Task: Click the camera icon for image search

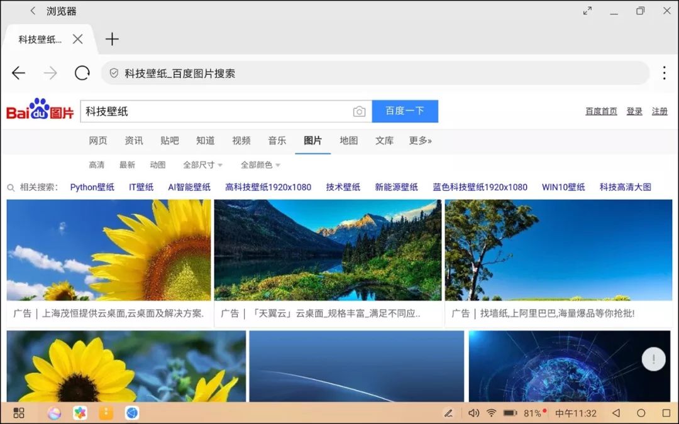Action: (359, 111)
